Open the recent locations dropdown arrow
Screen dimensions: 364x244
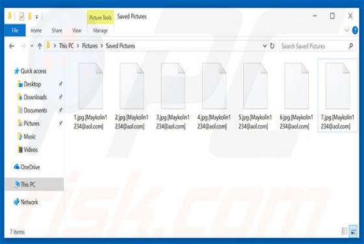click(x=32, y=46)
